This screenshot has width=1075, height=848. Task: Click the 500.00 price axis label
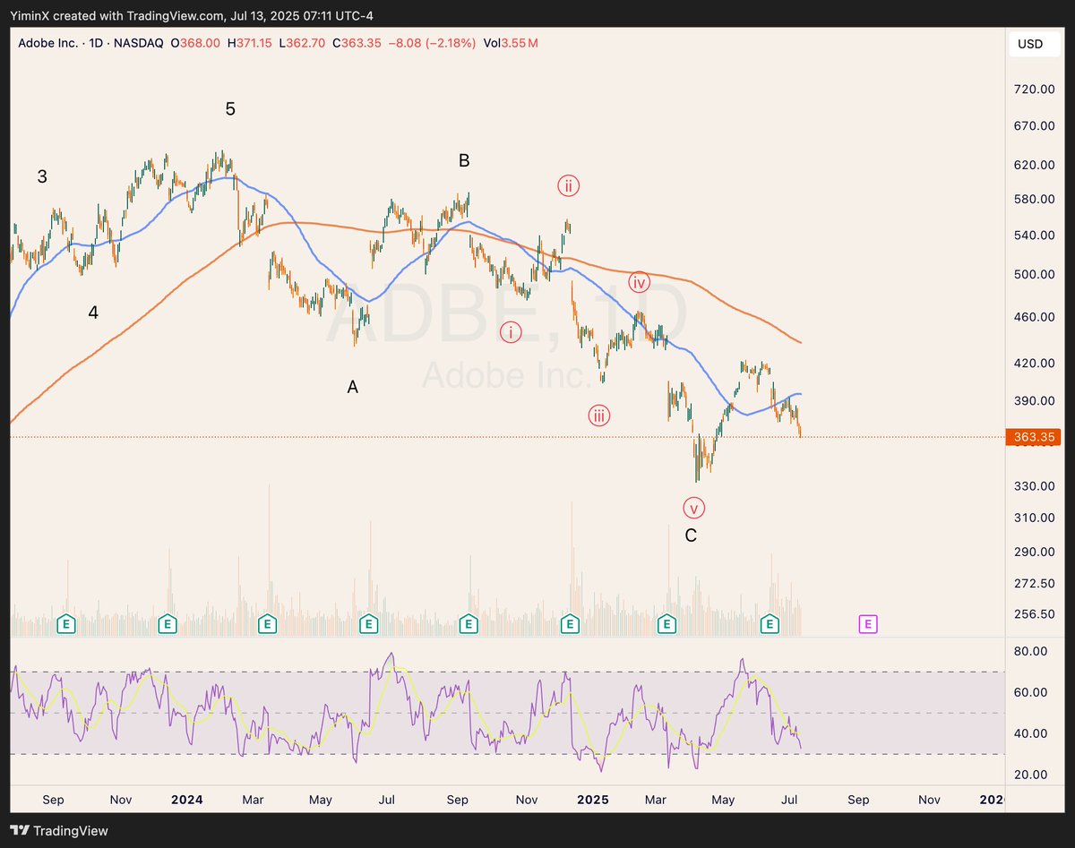[x=1034, y=274]
